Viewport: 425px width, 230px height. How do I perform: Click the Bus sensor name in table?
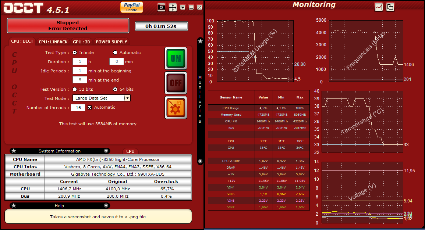pyautogui.click(x=231, y=128)
